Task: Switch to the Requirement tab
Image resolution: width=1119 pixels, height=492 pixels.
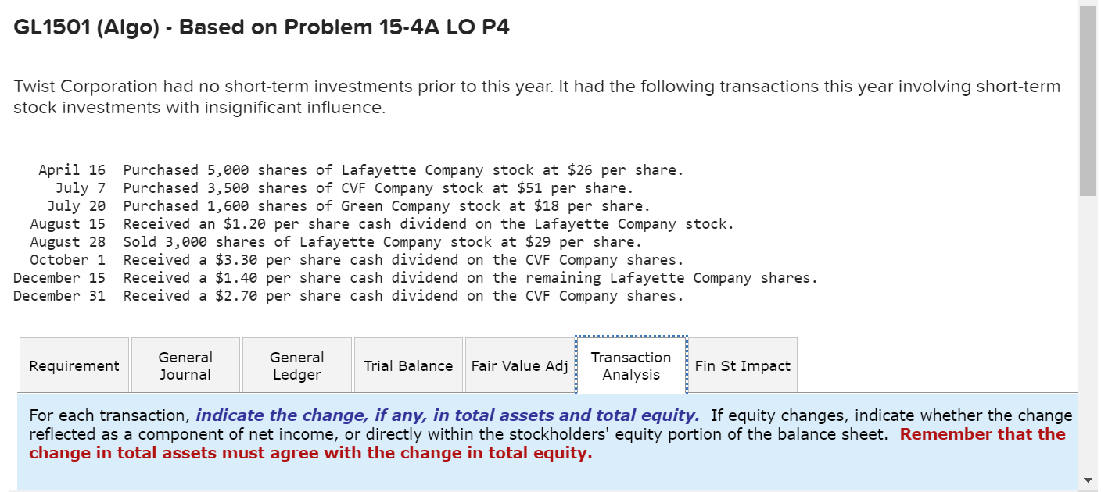Action: tap(74, 365)
